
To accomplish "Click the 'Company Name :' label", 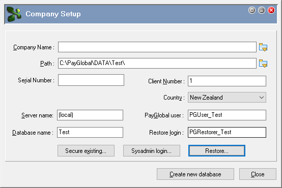I will coord(34,47).
